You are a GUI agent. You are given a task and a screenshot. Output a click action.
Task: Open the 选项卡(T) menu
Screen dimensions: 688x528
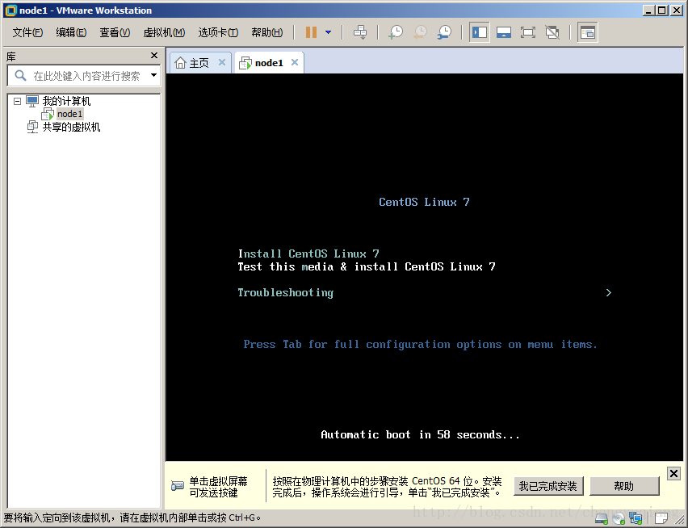coord(218,32)
